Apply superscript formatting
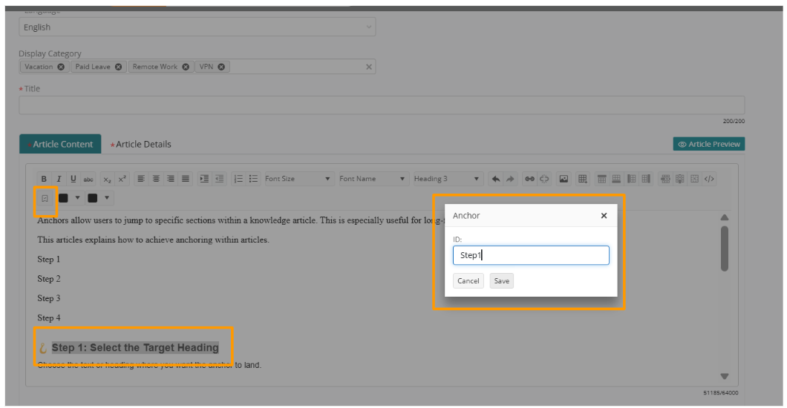This screenshot has height=408, width=787. pyautogui.click(x=122, y=179)
